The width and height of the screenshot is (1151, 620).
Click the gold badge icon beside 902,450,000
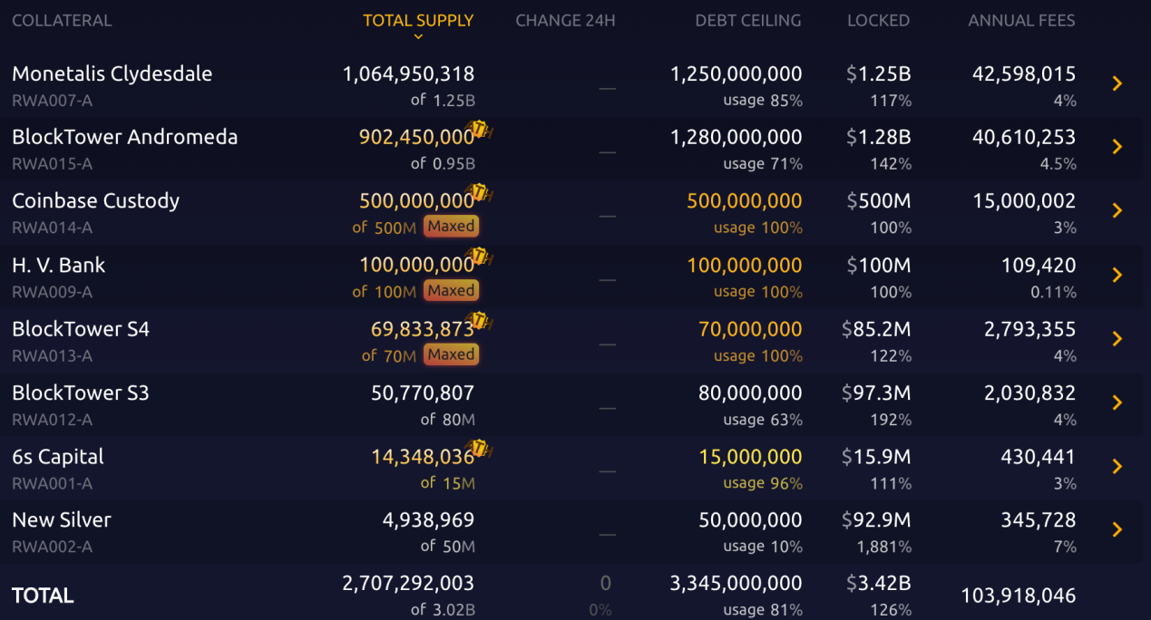pos(481,131)
